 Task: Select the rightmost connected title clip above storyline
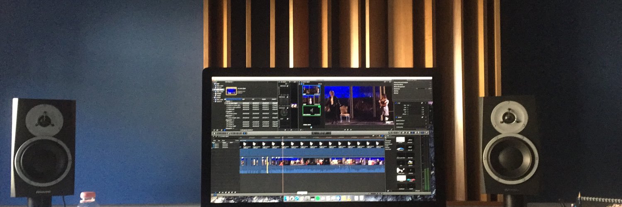point(379,145)
